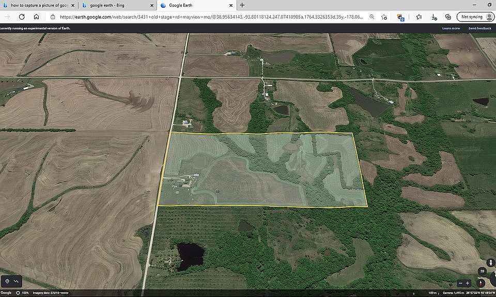The width and height of the screenshot is (496, 297).
Task: Click the compass to reset north
Action: click(482, 283)
